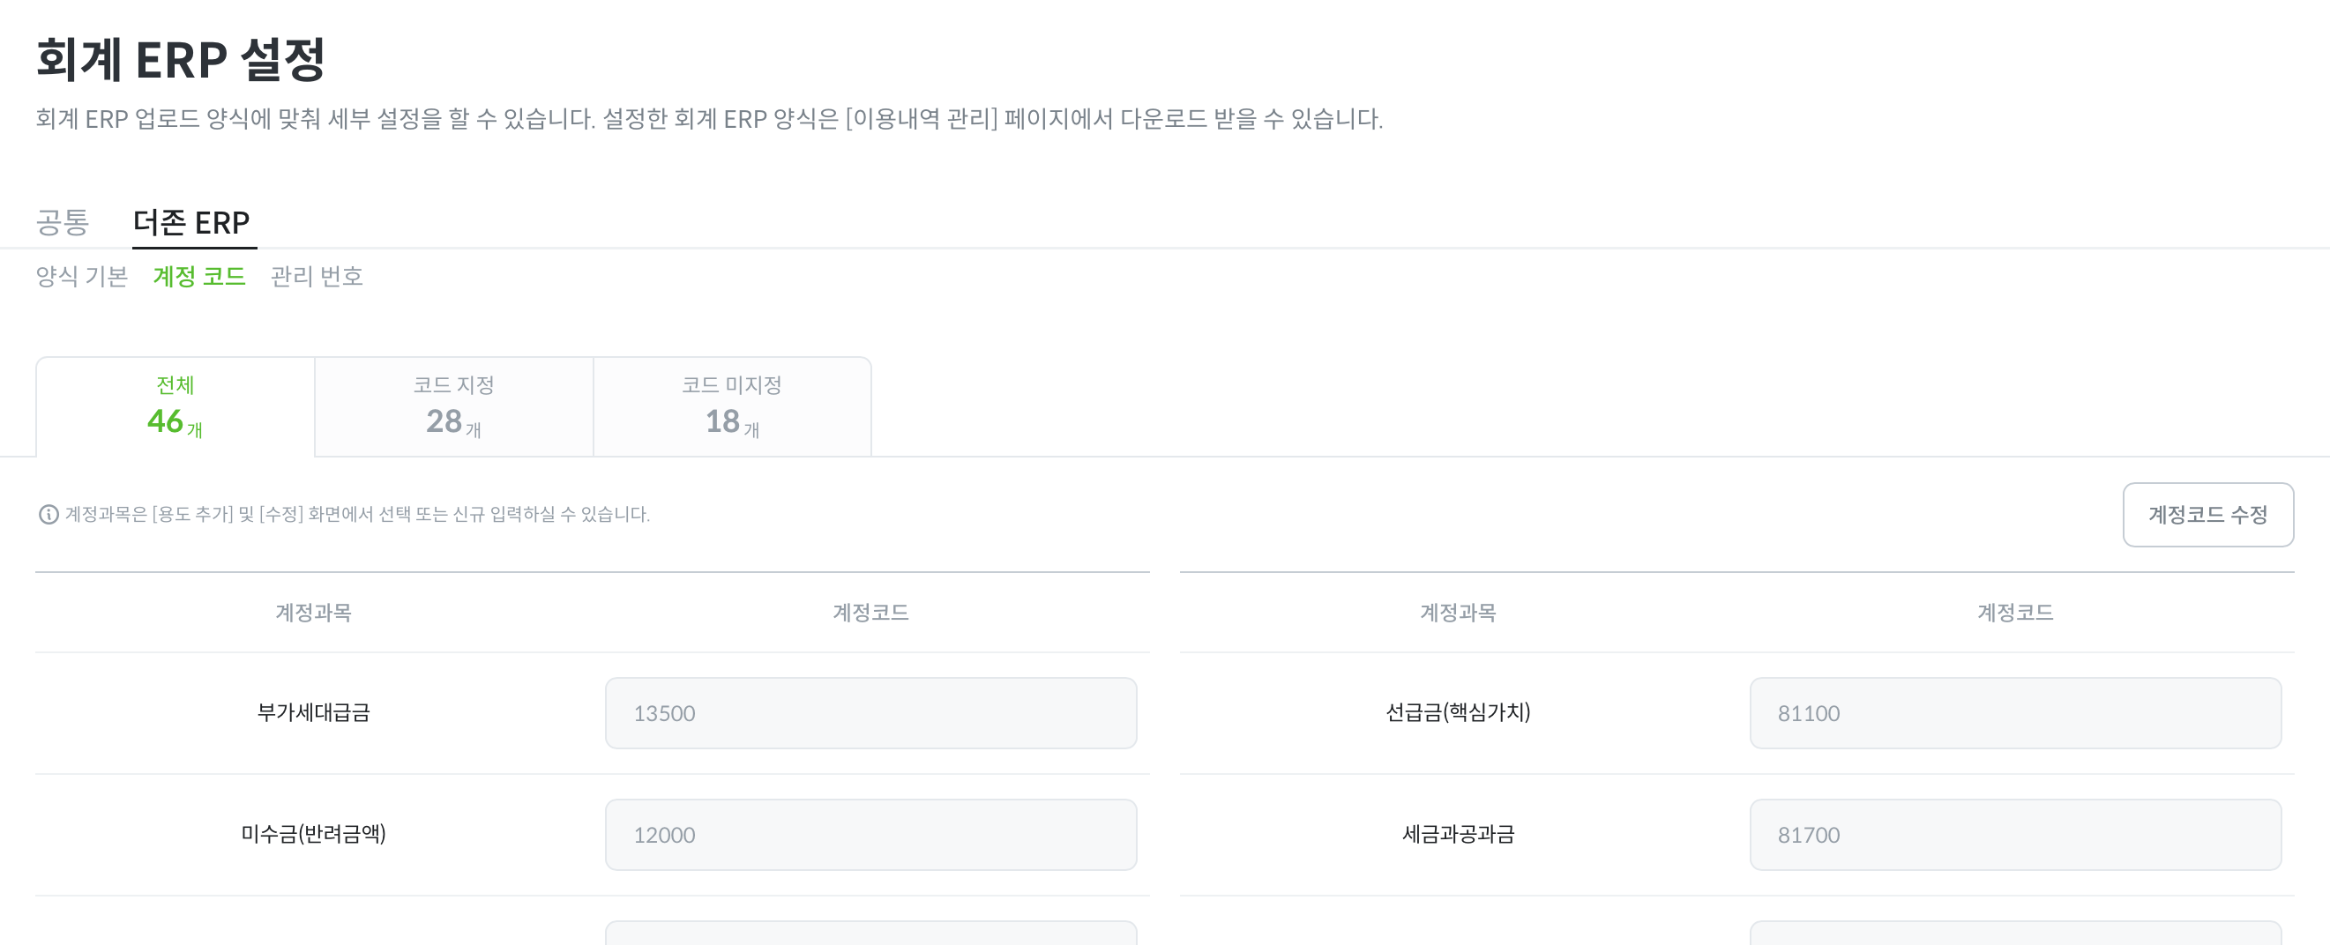The image size is (2330, 945).
Task: Filter by 코드 미지정 18개
Action: coord(732,407)
